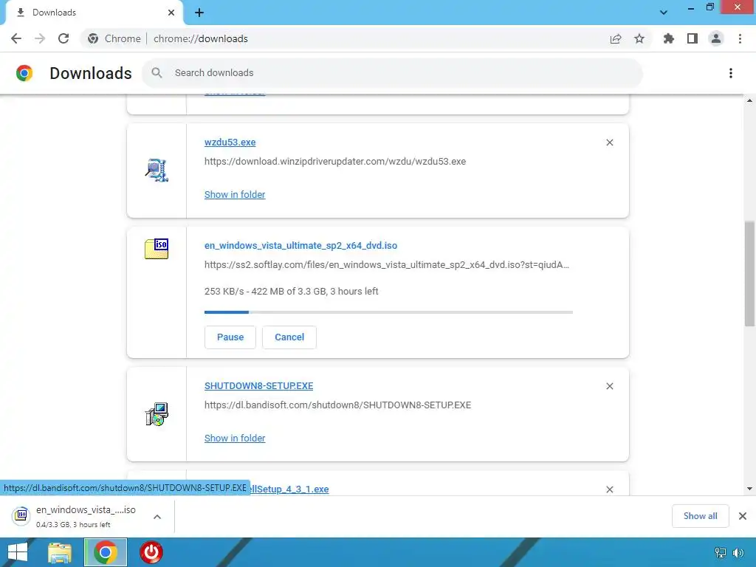This screenshot has width=756, height=567.
Task: Click the scrollbar down arrow
Action: (749, 489)
